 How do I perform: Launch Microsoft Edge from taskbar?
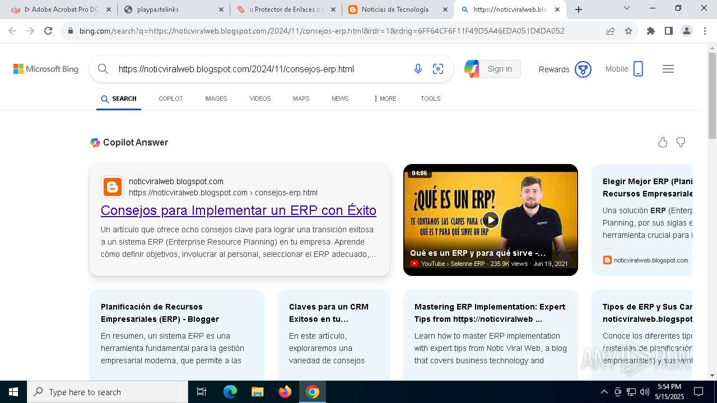[x=230, y=392]
